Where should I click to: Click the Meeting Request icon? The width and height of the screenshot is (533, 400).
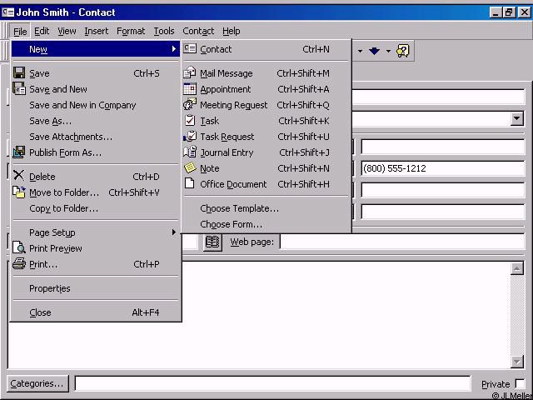(190, 104)
